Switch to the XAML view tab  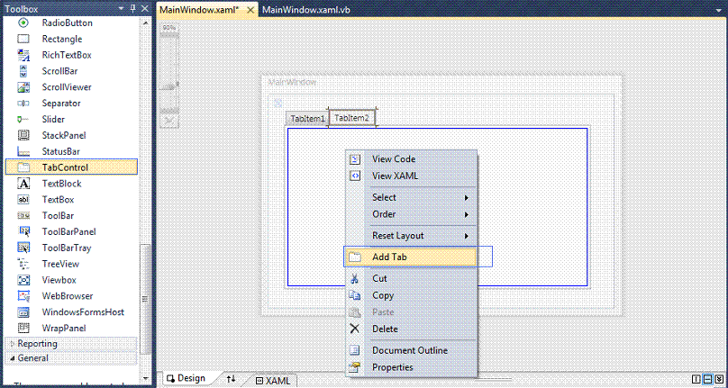click(274, 381)
